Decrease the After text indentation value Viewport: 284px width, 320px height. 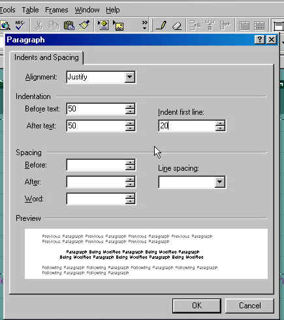[130, 128]
